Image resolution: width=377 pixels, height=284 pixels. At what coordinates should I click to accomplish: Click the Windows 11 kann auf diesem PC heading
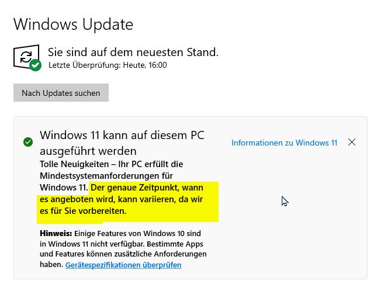click(122, 135)
